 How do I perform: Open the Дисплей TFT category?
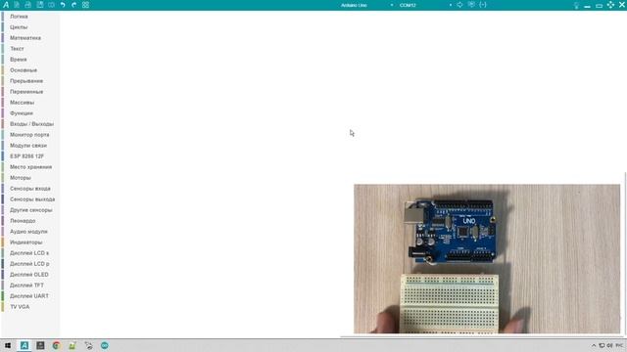coord(26,286)
